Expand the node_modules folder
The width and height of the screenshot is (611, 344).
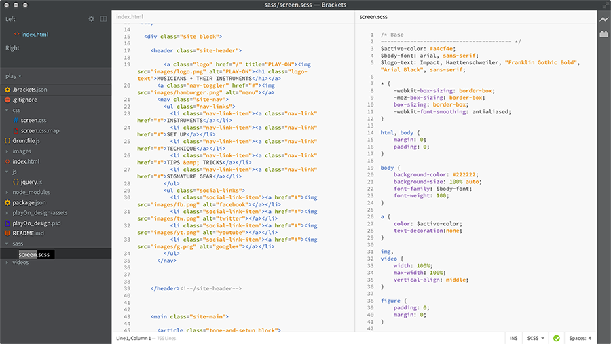point(31,192)
